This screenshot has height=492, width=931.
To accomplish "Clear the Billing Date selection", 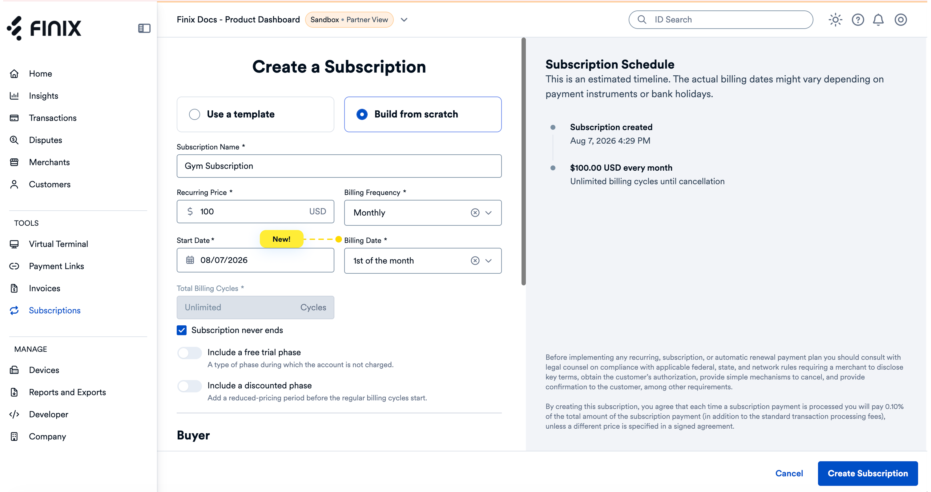I will click(x=475, y=261).
